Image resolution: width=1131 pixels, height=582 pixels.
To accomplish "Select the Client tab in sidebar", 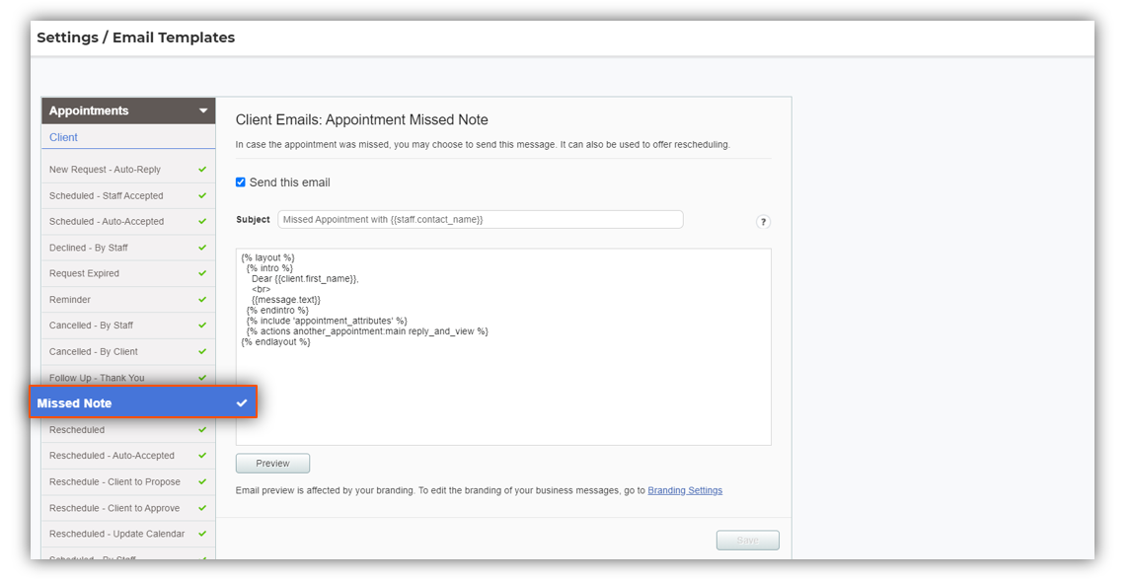I will [63, 137].
